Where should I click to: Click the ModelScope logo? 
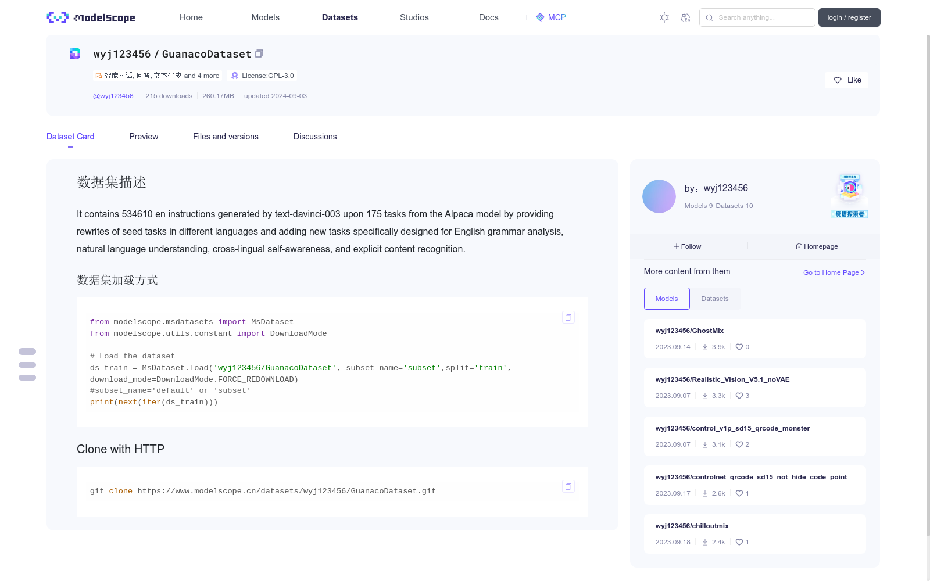click(91, 17)
